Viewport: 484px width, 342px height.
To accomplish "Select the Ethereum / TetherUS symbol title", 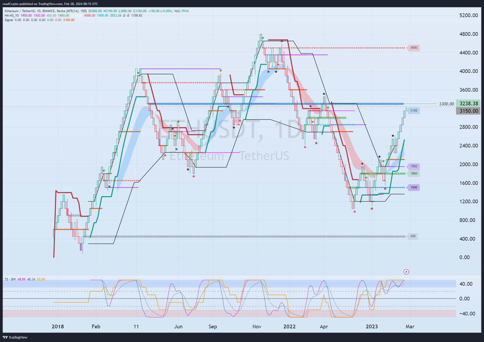I will (x=20, y=11).
